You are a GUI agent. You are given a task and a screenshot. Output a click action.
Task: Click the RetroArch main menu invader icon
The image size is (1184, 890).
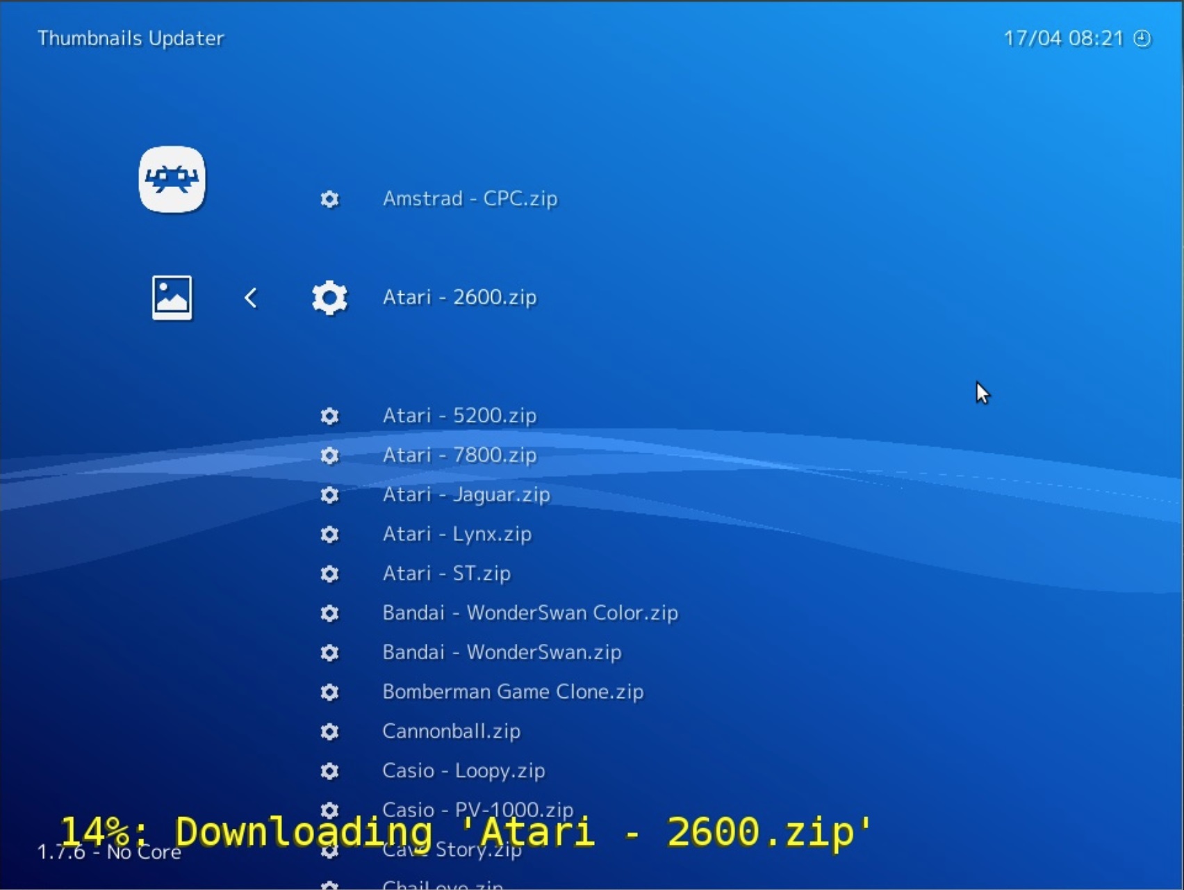[172, 179]
